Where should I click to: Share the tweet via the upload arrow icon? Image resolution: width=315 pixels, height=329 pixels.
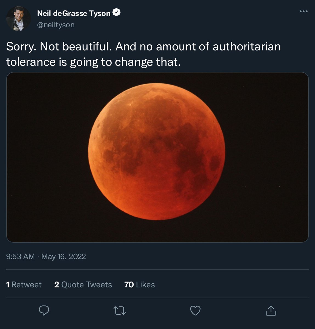(x=271, y=311)
